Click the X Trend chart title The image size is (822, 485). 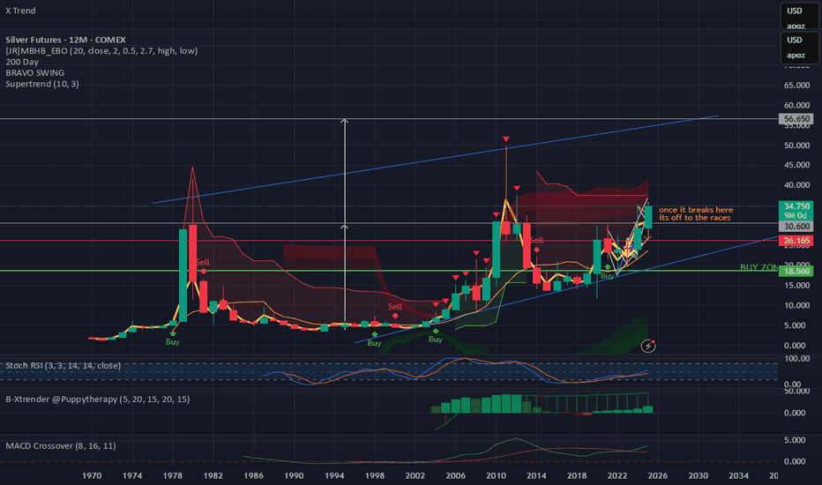(x=20, y=11)
